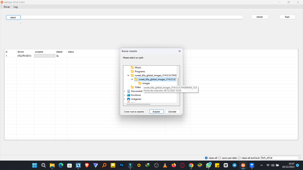Expand the Imágenes tree node

[x=125, y=99]
